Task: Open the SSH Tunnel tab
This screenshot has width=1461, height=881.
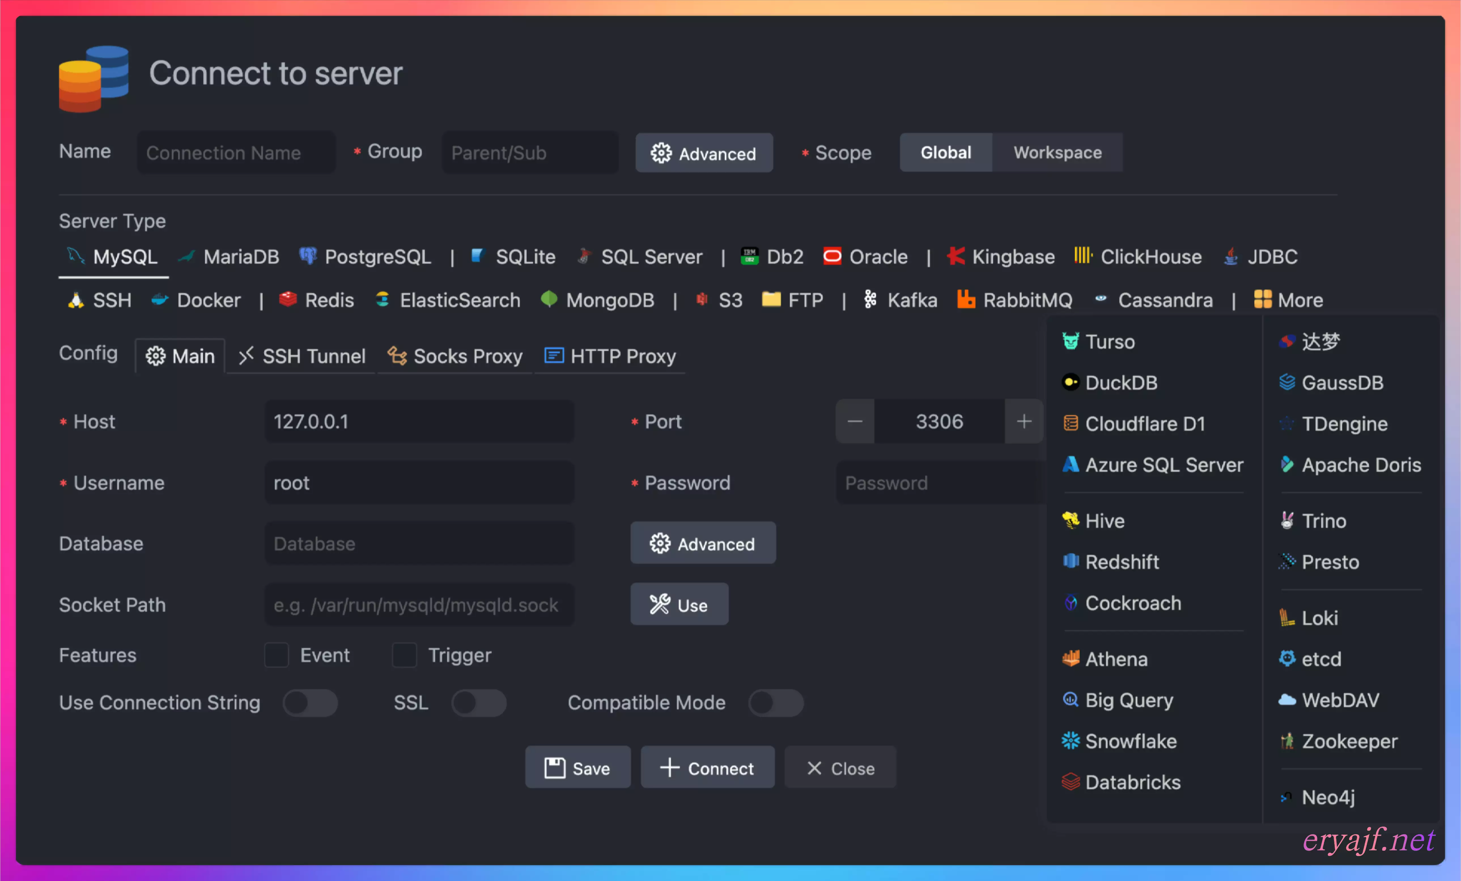Action: coord(301,356)
